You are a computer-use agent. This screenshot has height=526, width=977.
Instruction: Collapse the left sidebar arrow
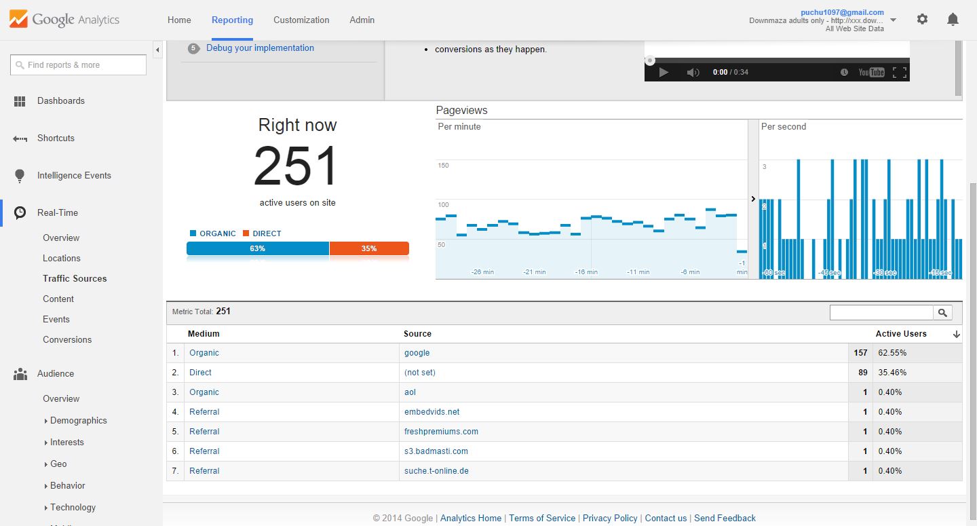click(157, 50)
